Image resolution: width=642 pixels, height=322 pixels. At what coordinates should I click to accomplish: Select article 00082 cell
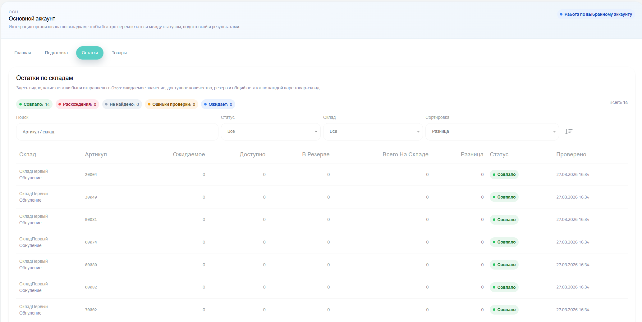tap(91, 287)
